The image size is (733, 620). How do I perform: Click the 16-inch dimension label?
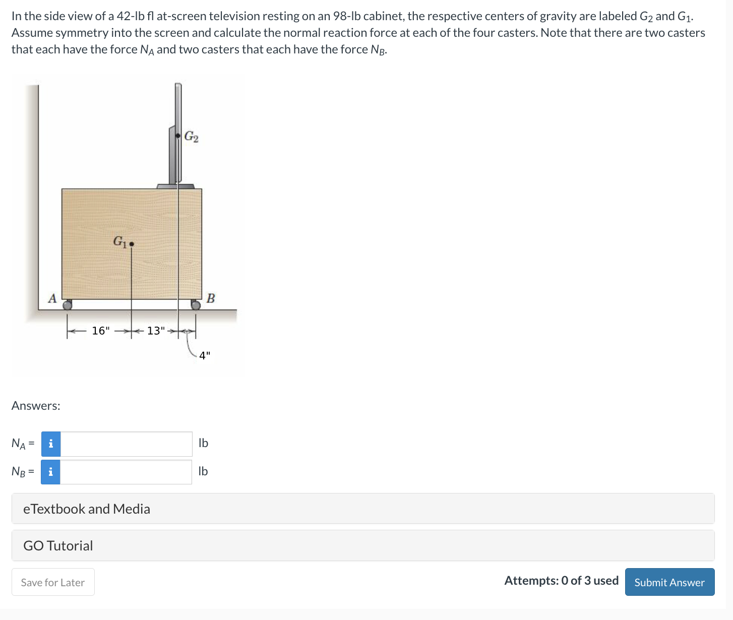(x=101, y=331)
